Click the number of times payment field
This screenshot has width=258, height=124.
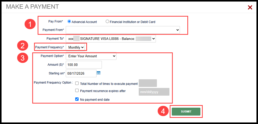point(148,83)
